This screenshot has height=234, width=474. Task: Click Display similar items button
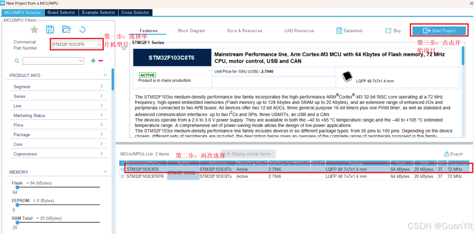(x=249, y=154)
